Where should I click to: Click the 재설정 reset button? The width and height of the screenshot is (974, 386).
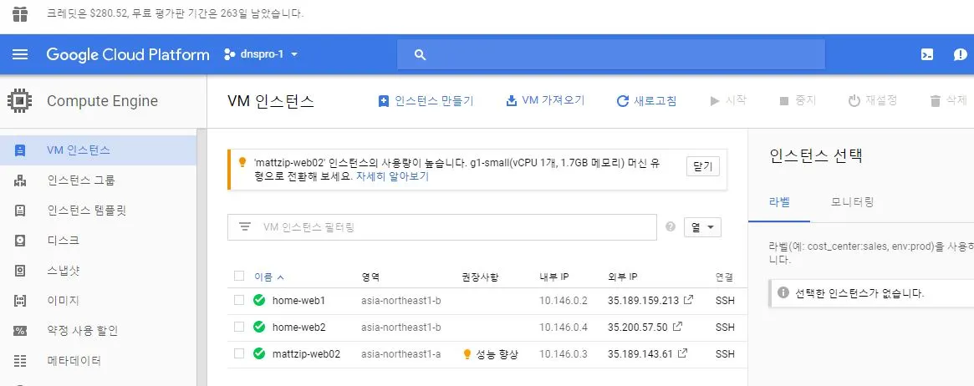pos(873,100)
